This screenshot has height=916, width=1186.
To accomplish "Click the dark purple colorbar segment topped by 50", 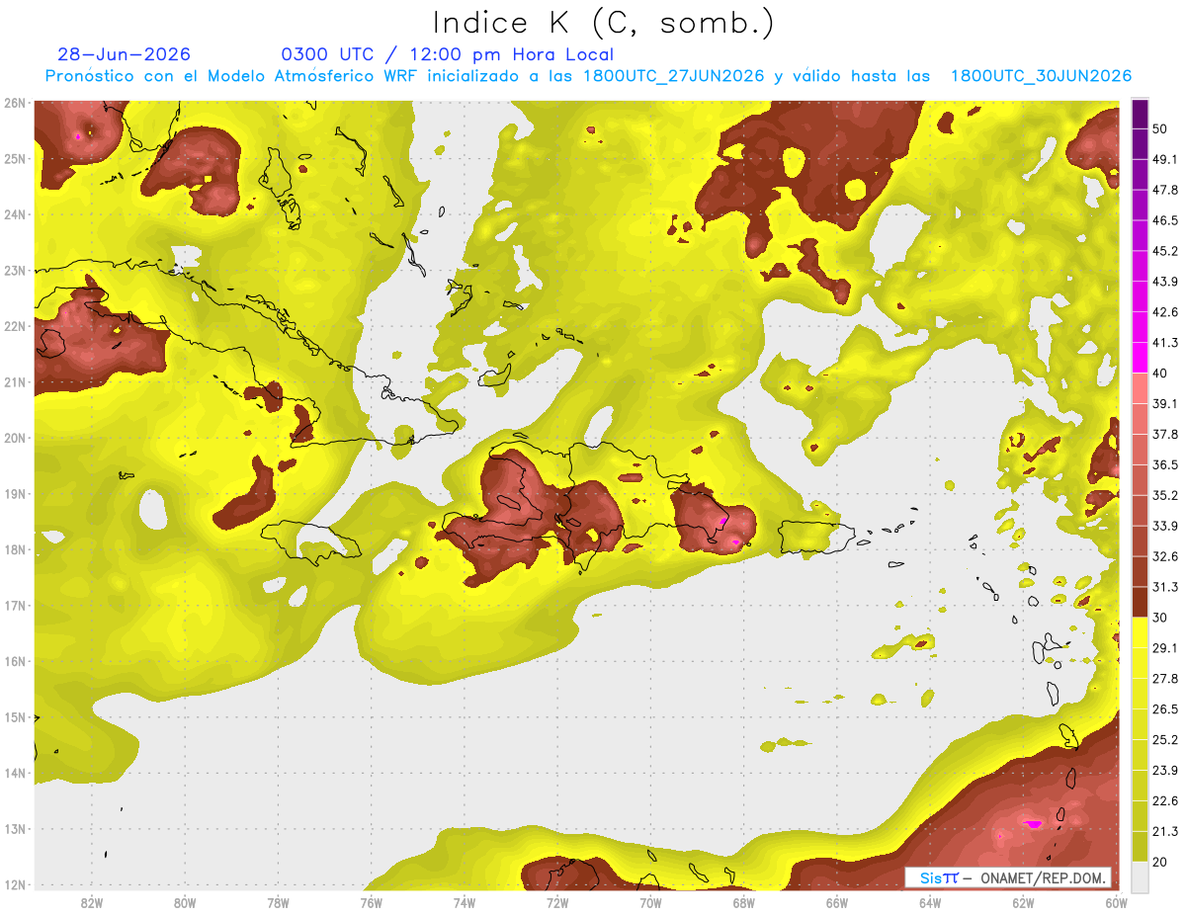I will click(x=1141, y=114).
